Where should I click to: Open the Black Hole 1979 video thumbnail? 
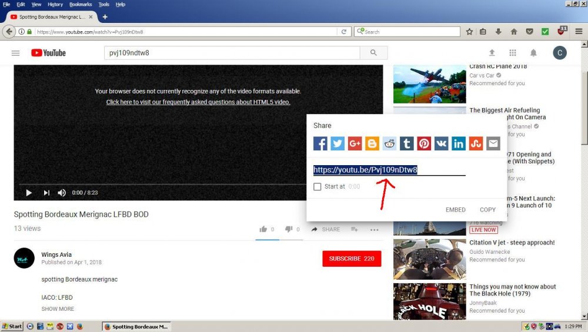tap(430, 301)
